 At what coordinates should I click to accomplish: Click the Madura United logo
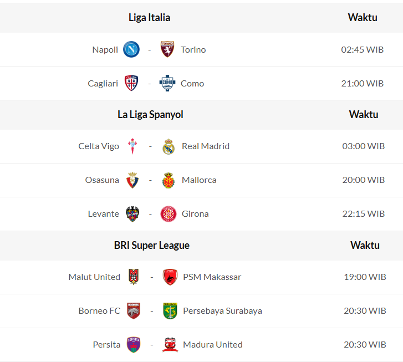click(x=170, y=344)
